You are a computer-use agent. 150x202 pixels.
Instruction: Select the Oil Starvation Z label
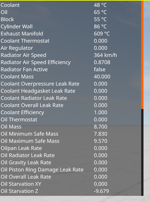[x=19, y=191]
